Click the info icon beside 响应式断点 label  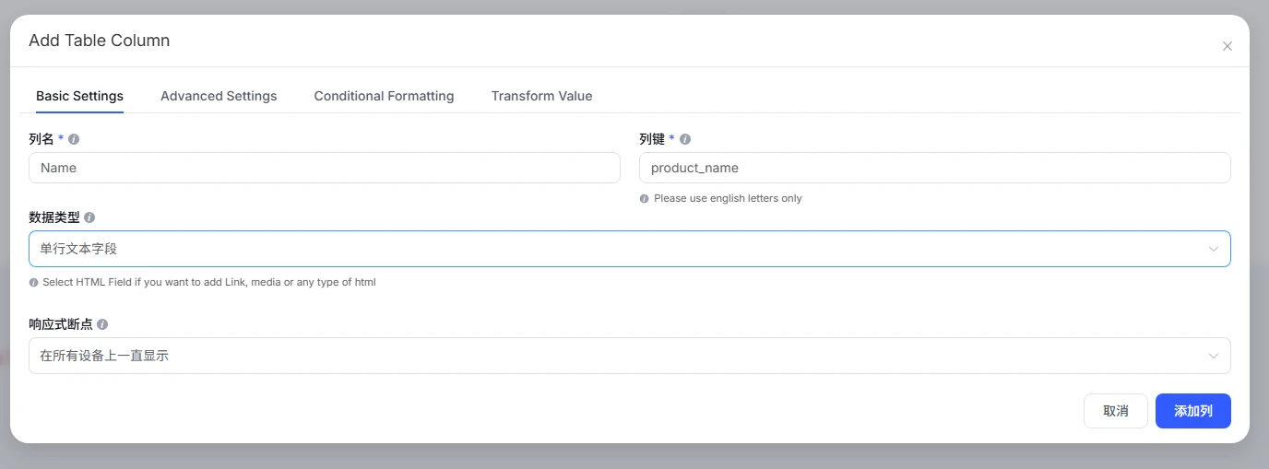[102, 324]
